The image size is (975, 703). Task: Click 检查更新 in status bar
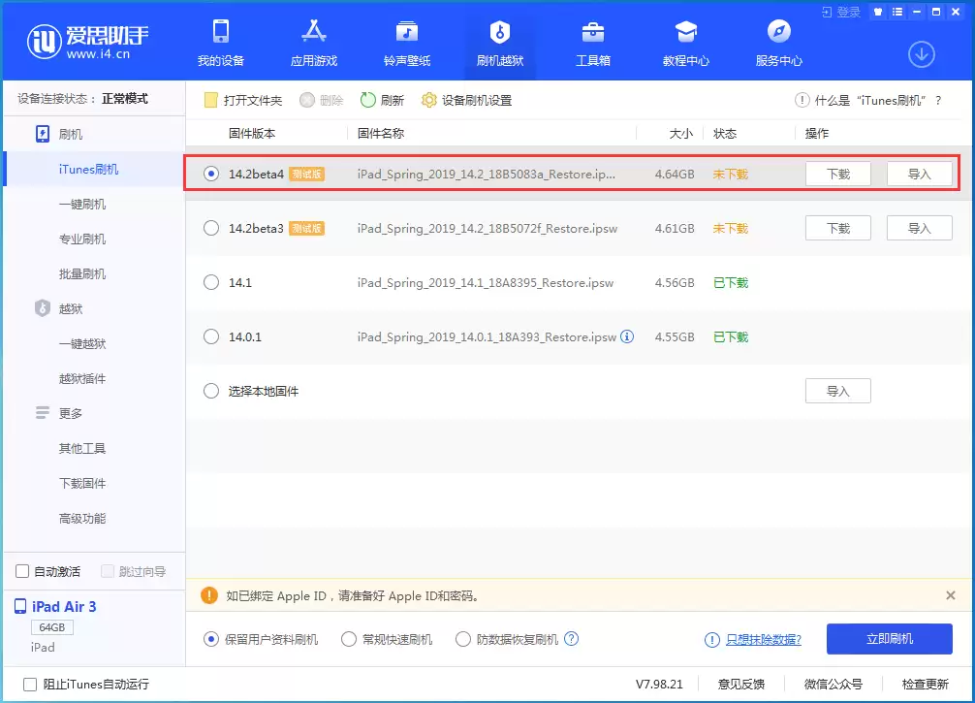click(926, 685)
